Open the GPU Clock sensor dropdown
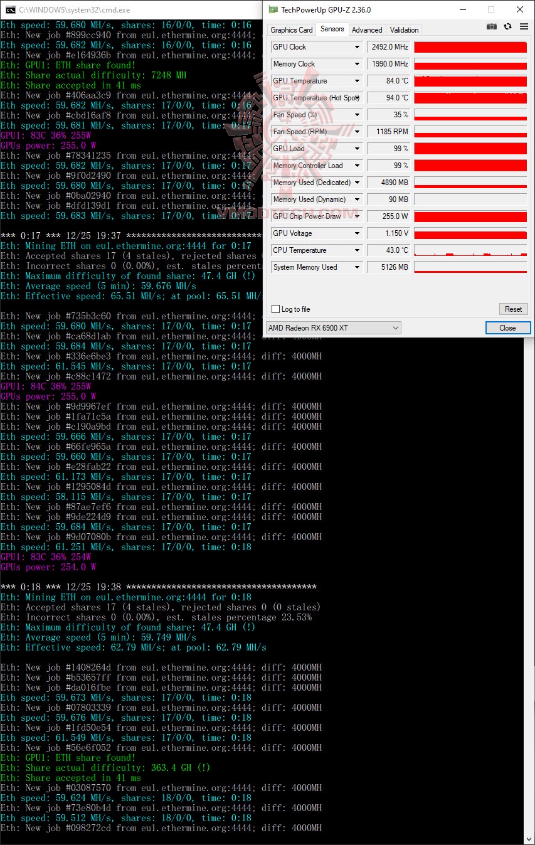The height and width of the screenshot is (845, 535). [x=358, y=47]
